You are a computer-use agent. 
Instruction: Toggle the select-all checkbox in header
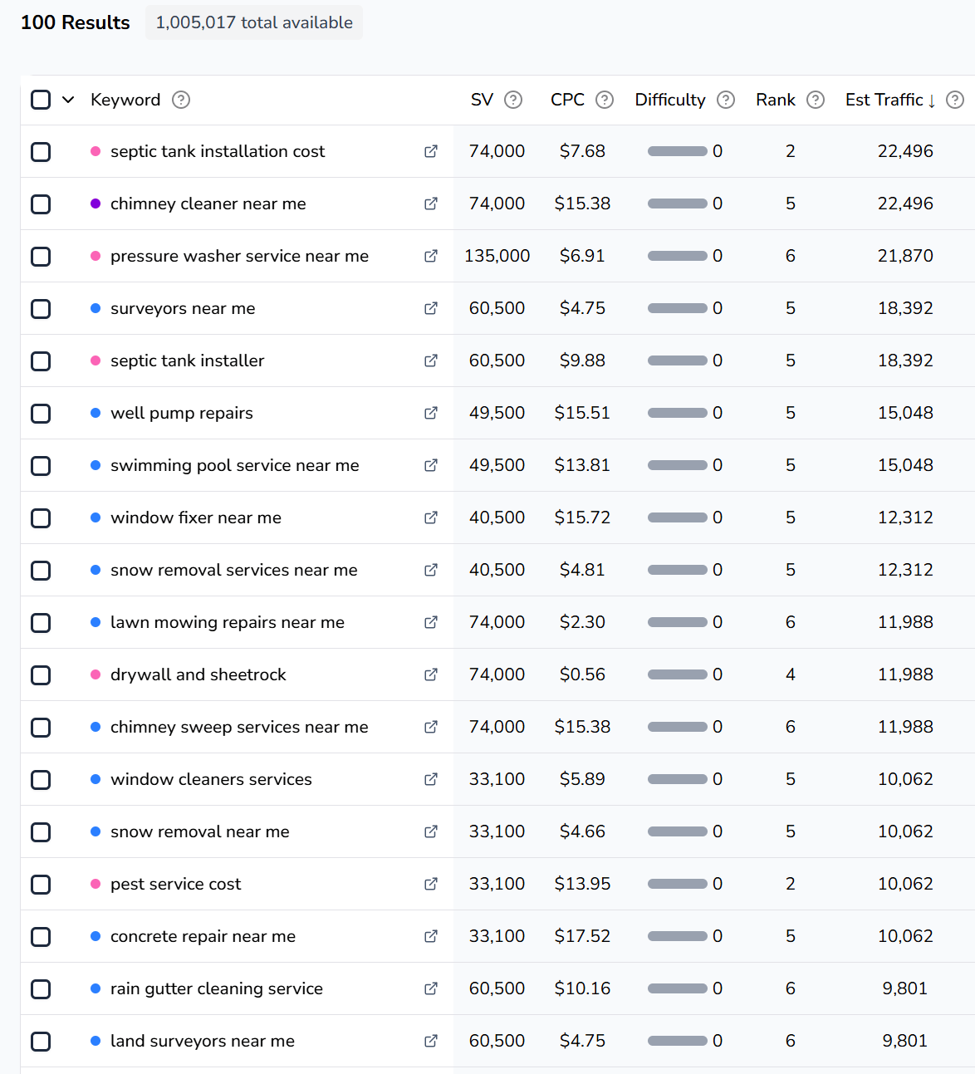tap(41, 100)
